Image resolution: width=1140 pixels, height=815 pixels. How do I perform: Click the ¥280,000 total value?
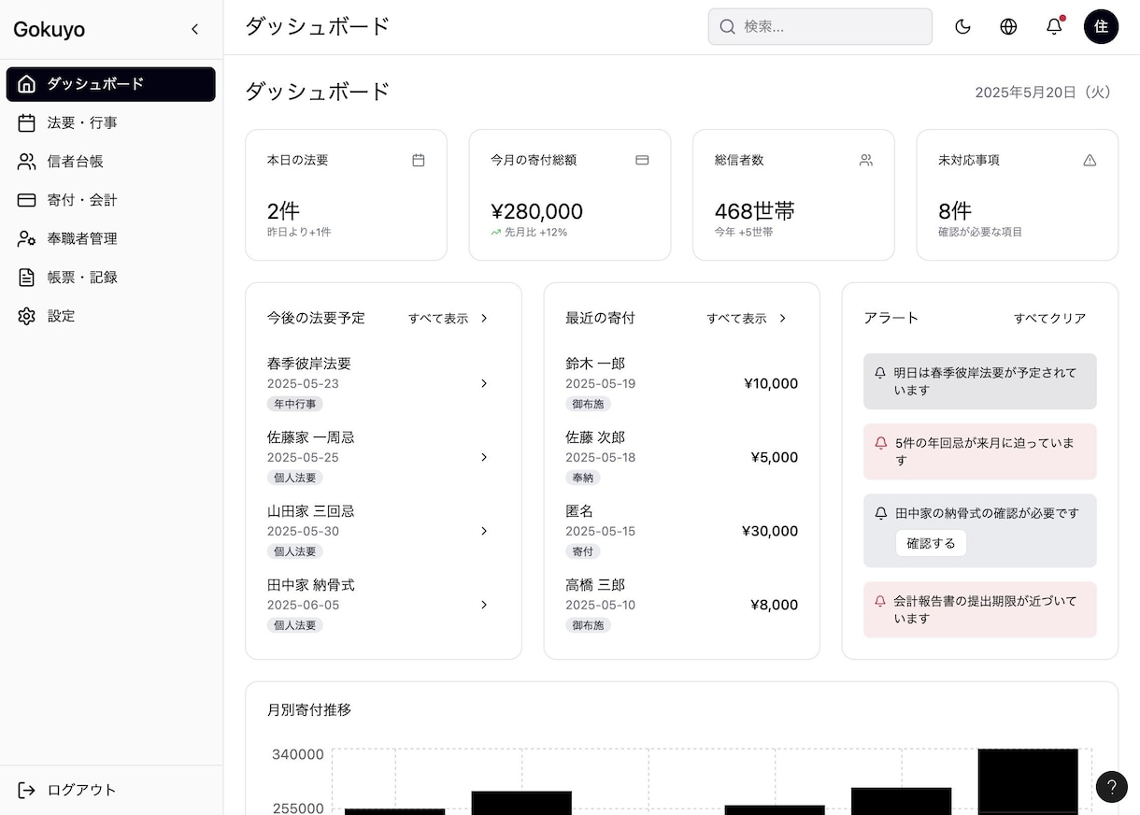click(x=536, y=211)
